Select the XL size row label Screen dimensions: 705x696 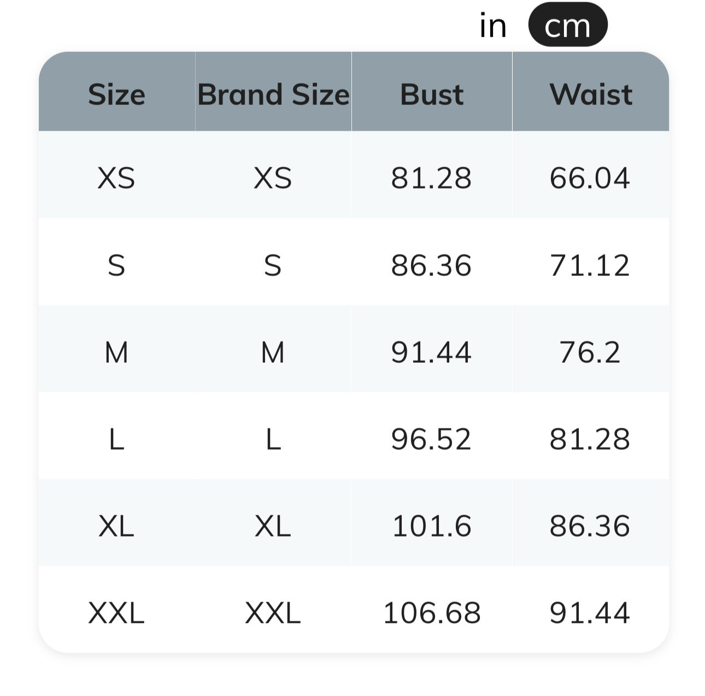click(x=116, y=526)
